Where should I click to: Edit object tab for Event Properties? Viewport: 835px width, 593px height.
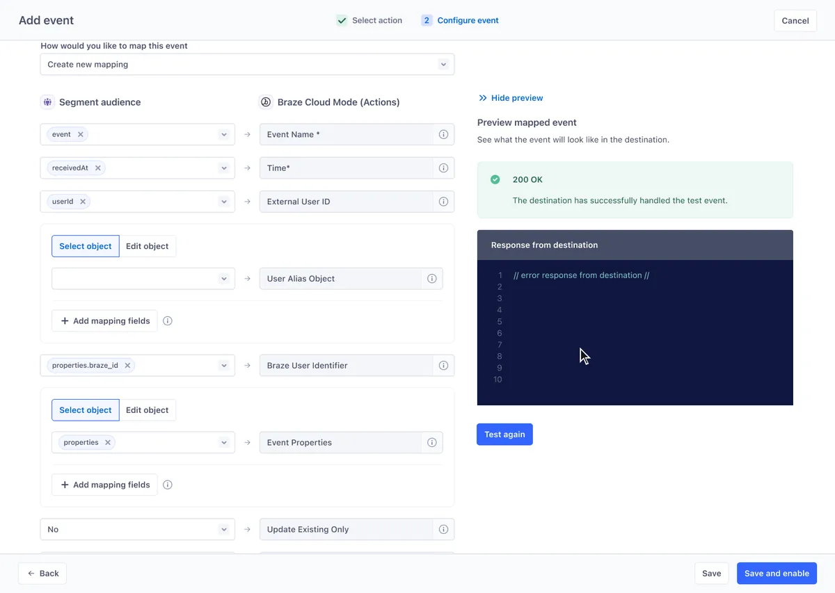click(148, 410)
